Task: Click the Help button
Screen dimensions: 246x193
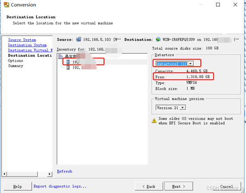Action: (x=18, y=186)
